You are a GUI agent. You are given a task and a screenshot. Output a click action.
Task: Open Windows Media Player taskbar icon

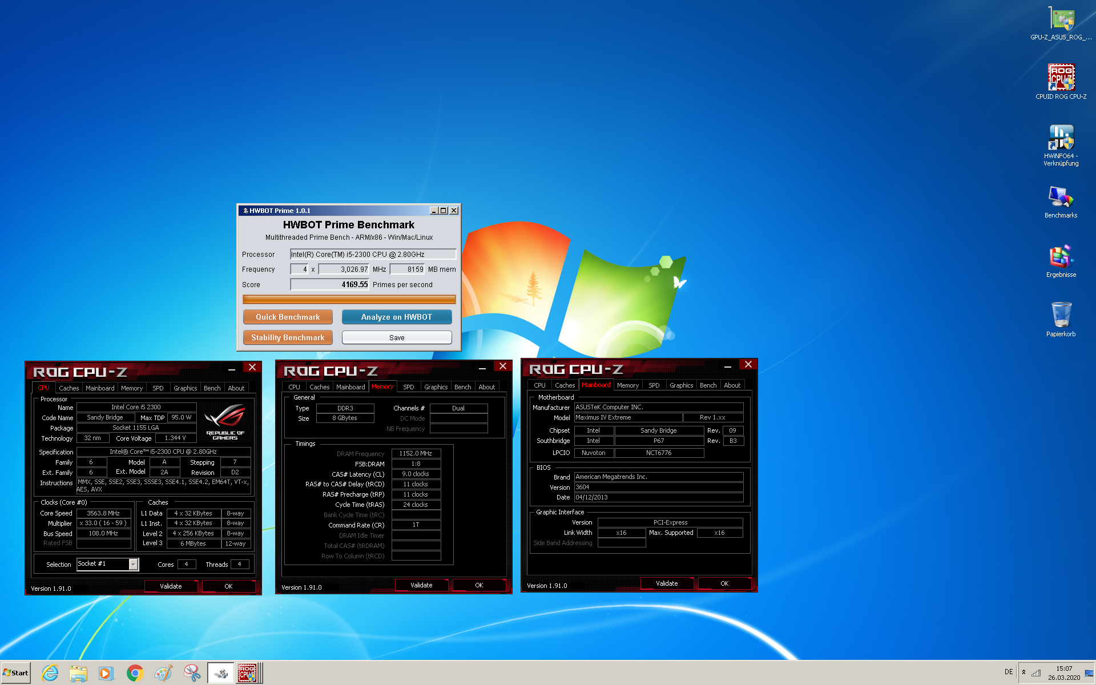[x=106, y=673]
